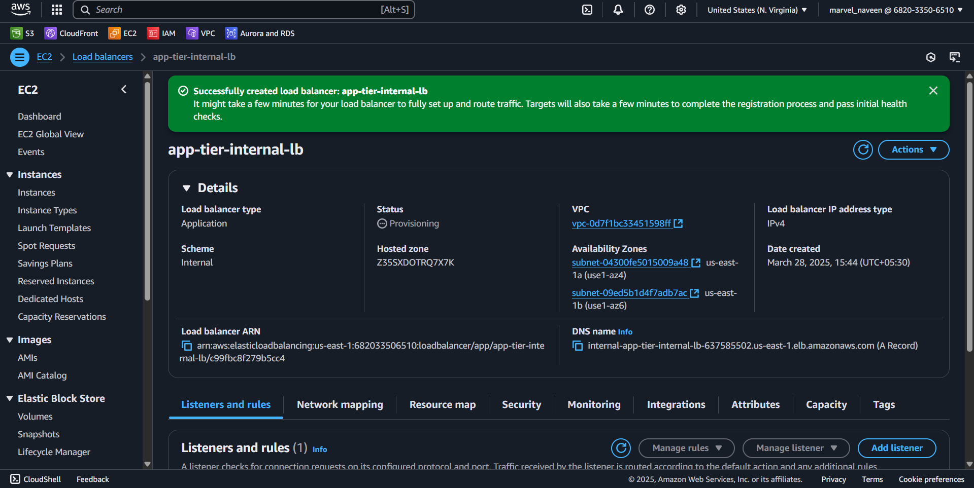The height and width of the screenshot is (488, 974).
Task: Open the DNS name Info link
Action: (625, 332)
